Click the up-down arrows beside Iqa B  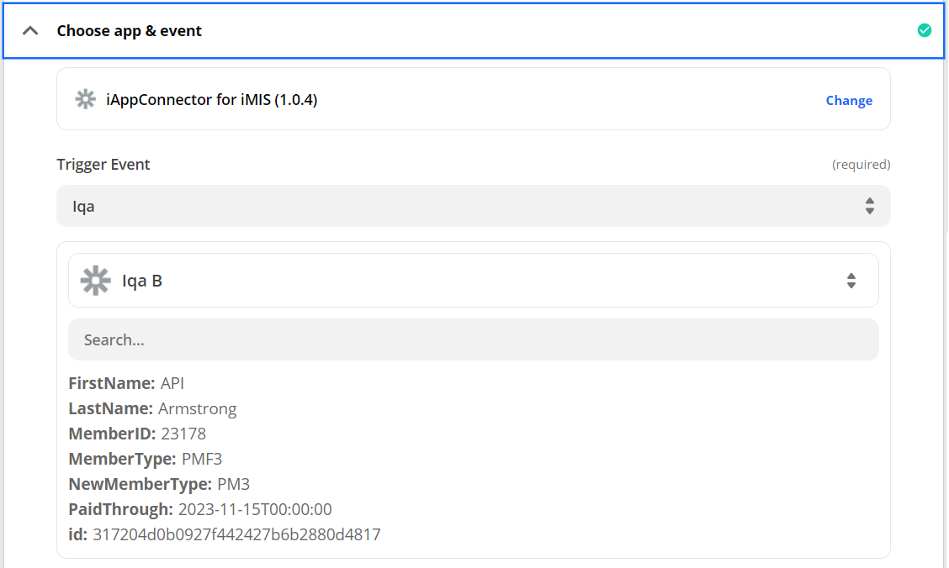(851, 281)
